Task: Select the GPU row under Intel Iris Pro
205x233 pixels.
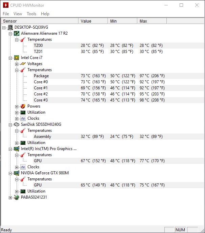Action: [119, 161]
